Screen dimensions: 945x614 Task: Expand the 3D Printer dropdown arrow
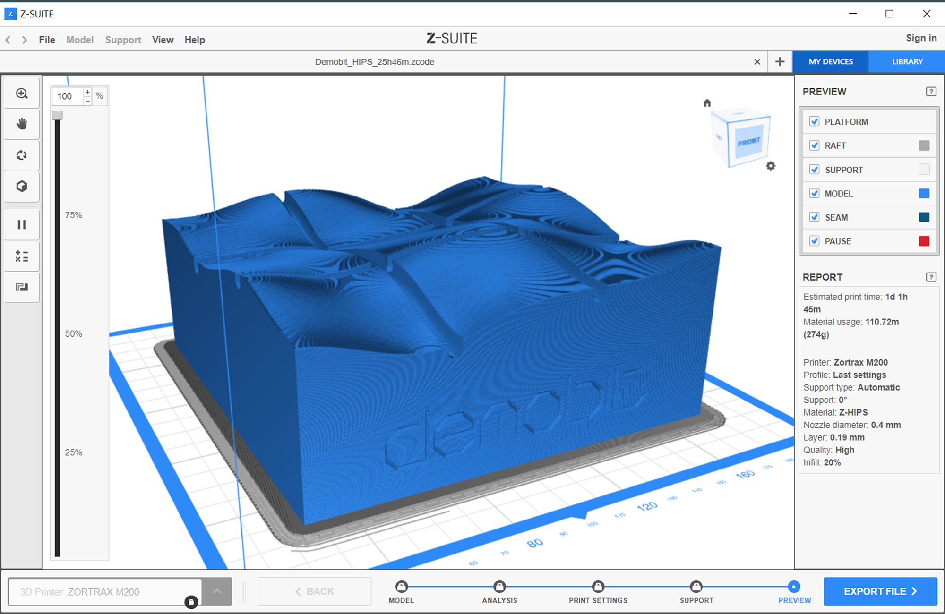217,591
